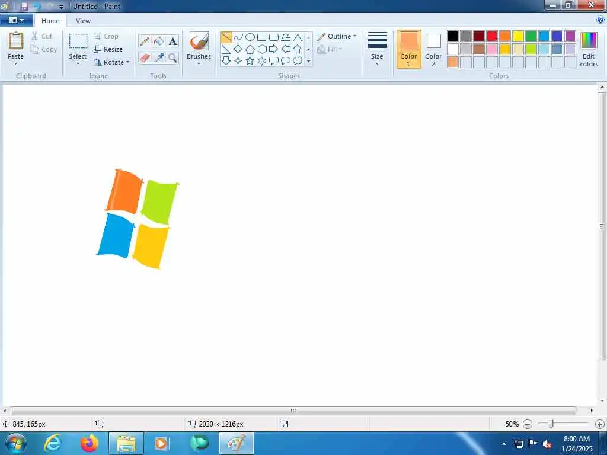
Task: Select the Hexagon shape
Action: tap(261, 49)
